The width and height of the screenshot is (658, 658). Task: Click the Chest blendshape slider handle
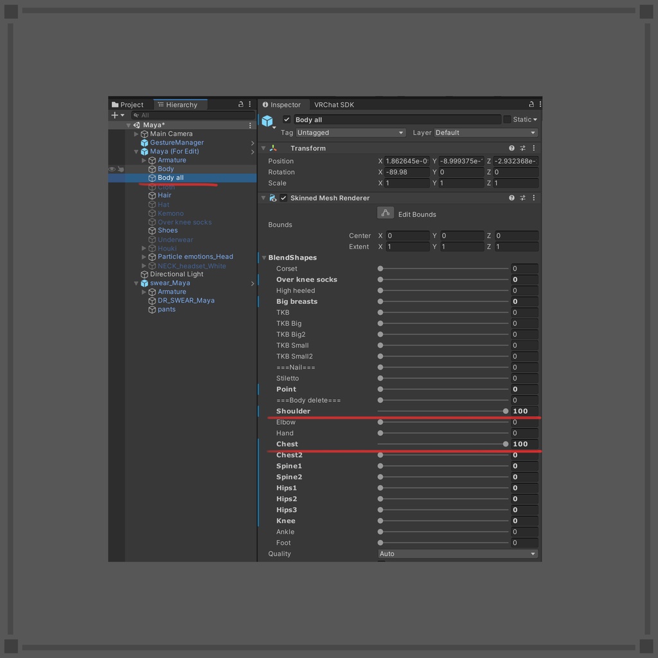(x=506, y=444)
